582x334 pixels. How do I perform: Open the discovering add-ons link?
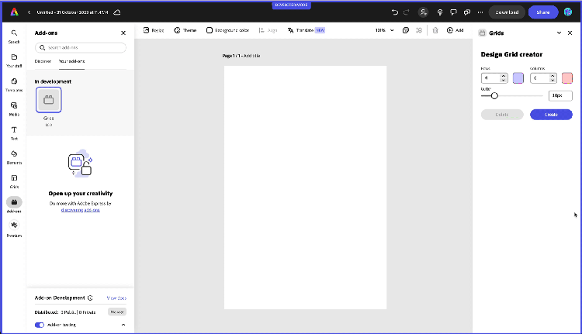click(80, 209)
